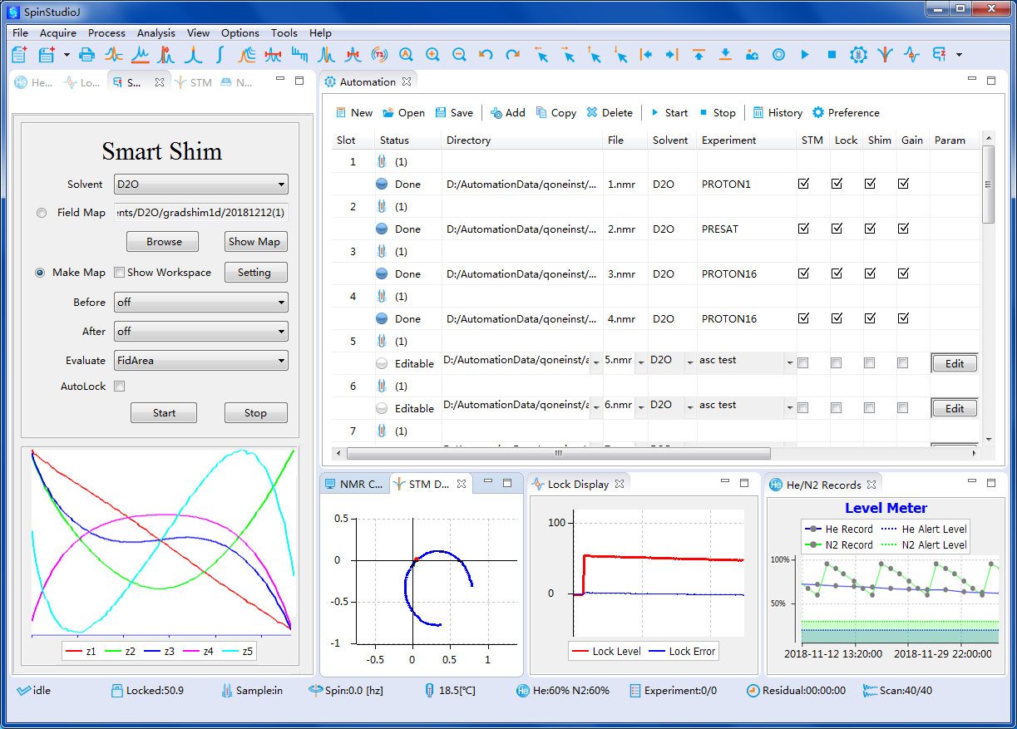Select the integral curve tool icon
The image size is (1017, 729).
click(x=220, y=55)
